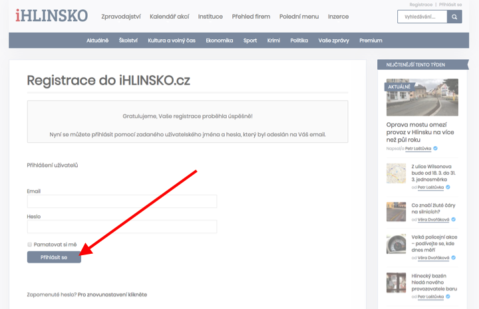Image resolution: width=479 pixels, height=309 pixels.
Task: Click the top Přihlásit se link
Action: [450, 5]
